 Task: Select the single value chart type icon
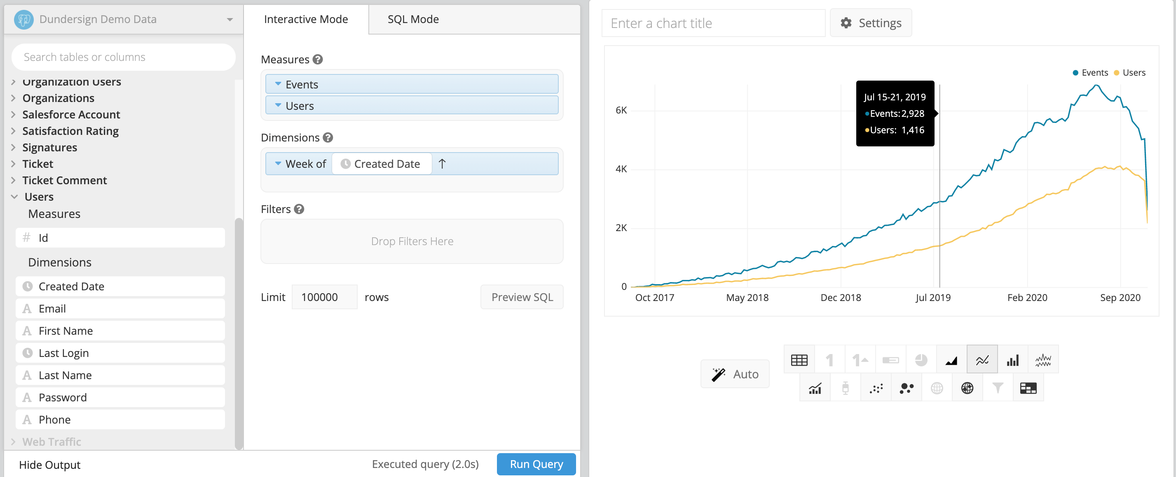tap(829, 360)
